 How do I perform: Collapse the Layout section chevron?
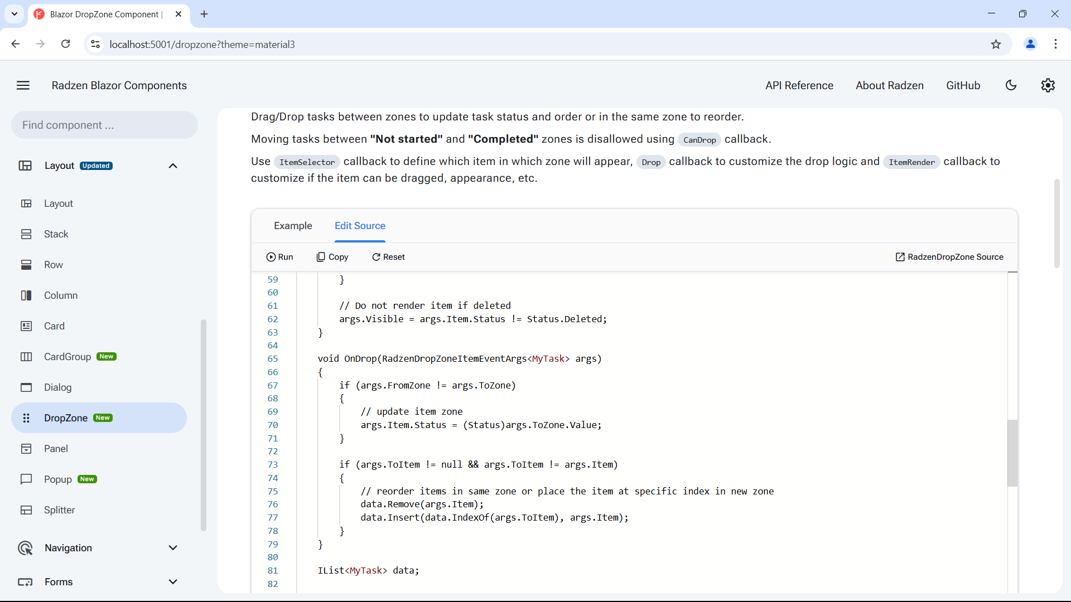(x=173, y=166)
